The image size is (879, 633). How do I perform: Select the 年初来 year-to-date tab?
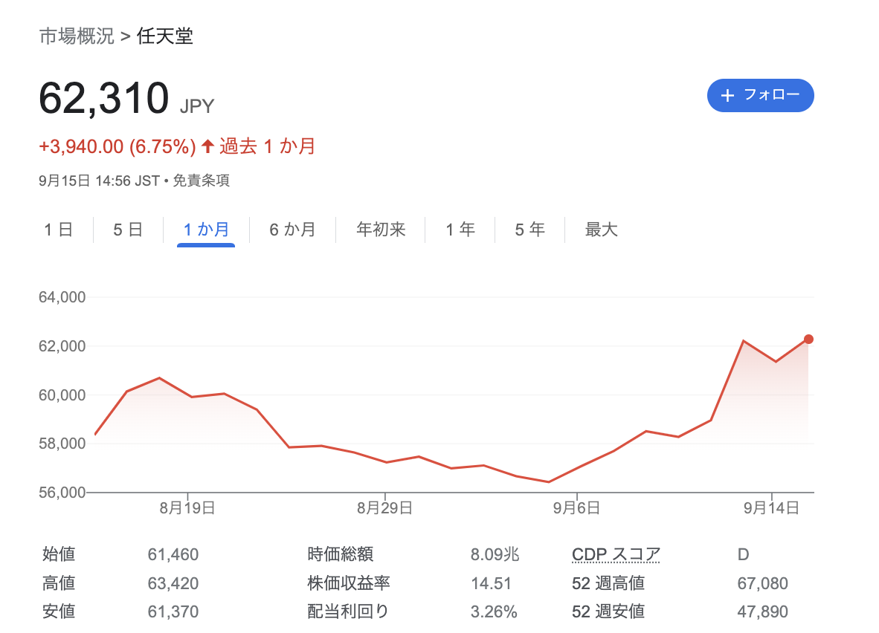coord(381,230)
